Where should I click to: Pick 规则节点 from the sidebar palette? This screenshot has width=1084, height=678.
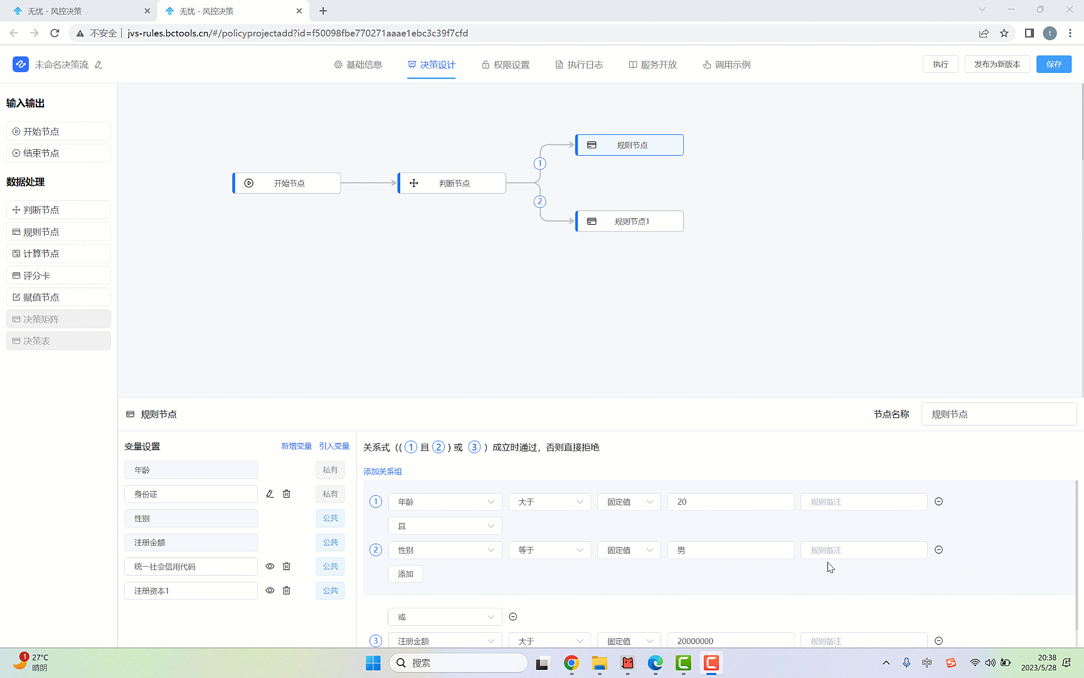[58, 232]
